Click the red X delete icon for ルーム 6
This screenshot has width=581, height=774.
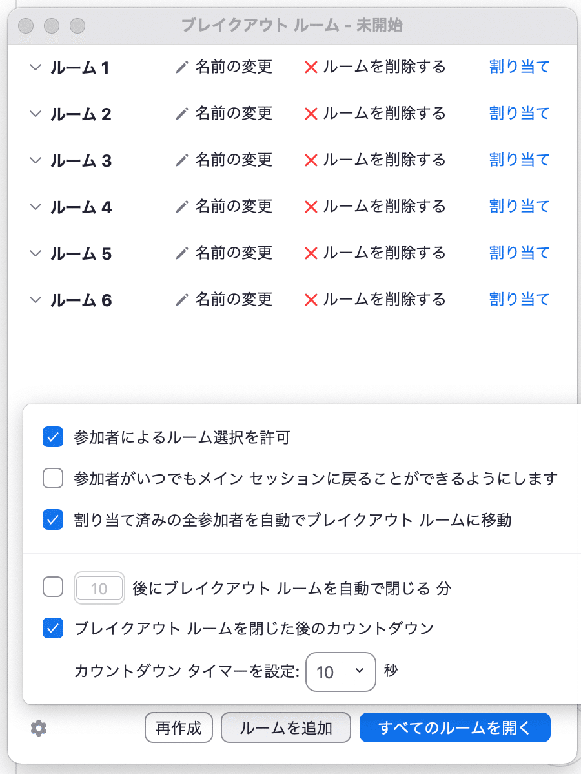point(311,300)
